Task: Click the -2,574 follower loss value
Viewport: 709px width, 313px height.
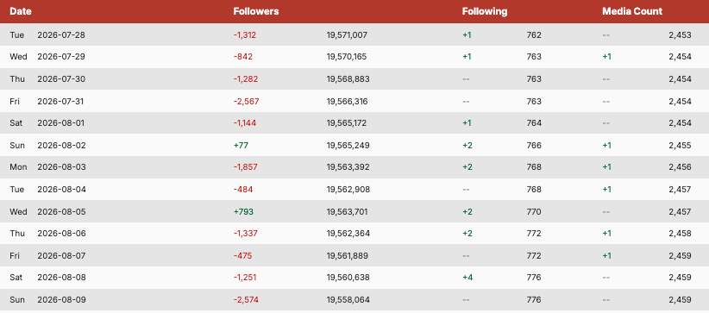Action: pyautogui.click(x=246, y=300)
